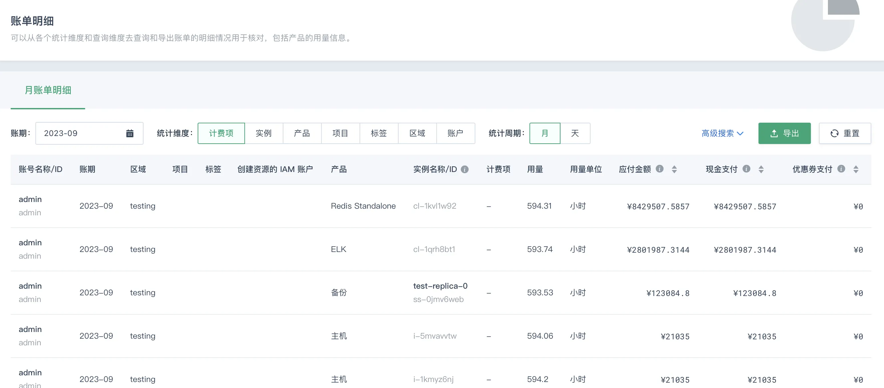
Task: Open the instance link test-replica-0
Action: (x=440, y=286)
